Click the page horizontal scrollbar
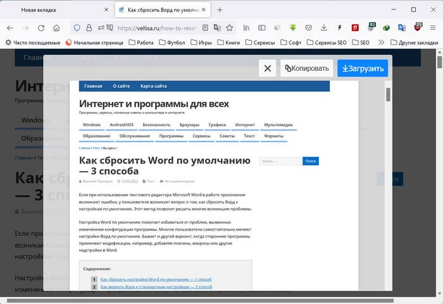Viewport: 443px width, 304px height. [x=200, y=301]
